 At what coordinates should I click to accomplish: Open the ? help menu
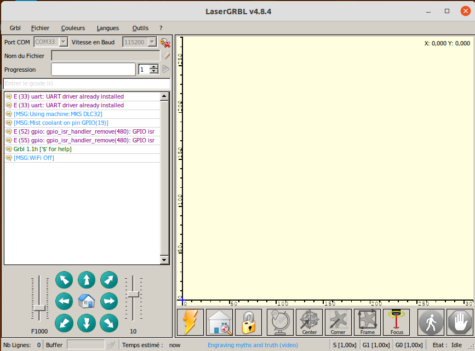(x=161, y=28)
